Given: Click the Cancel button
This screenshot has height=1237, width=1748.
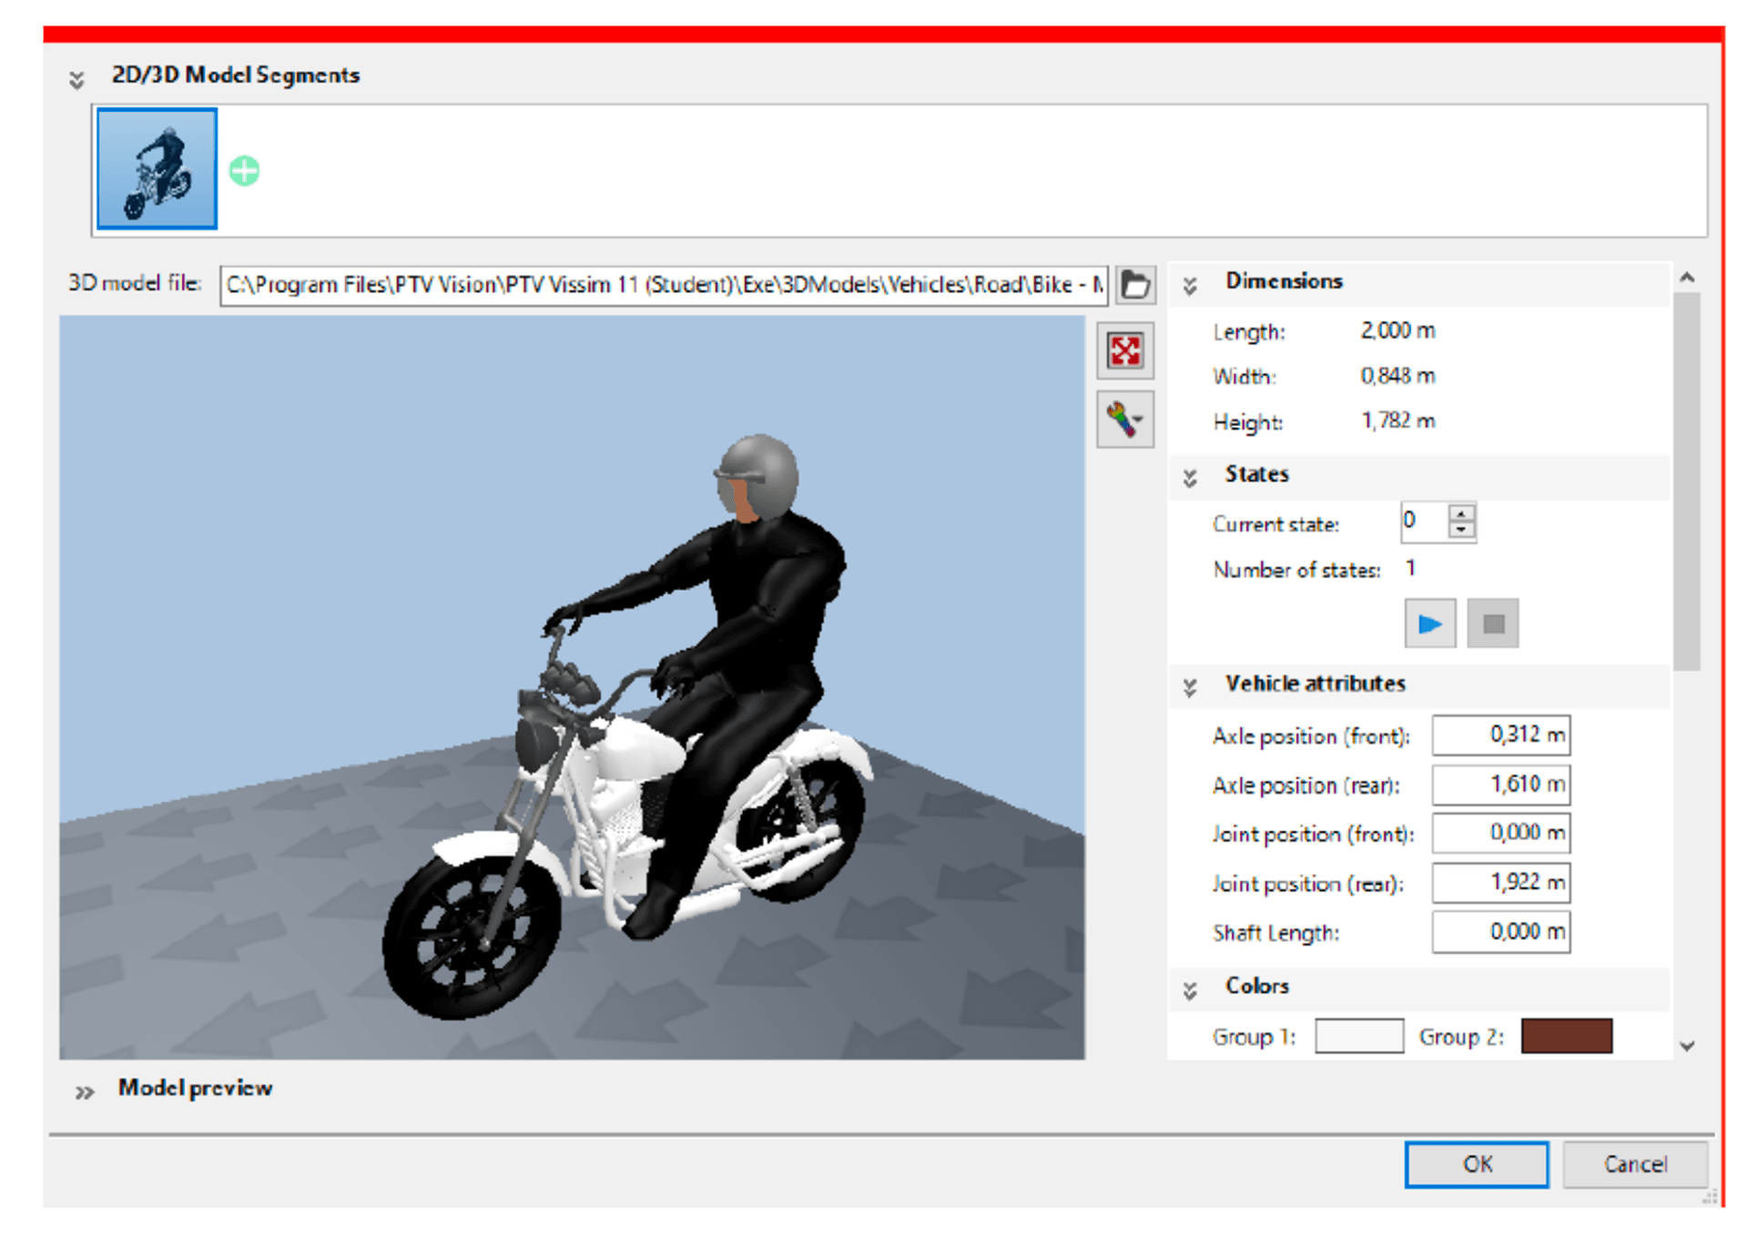Looking at the screenshot, I should pos(1634,1164).
